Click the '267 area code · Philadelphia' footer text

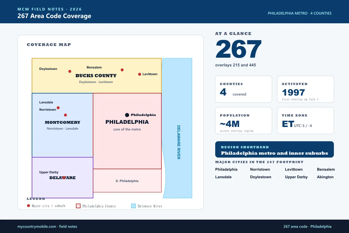point(307,226)
